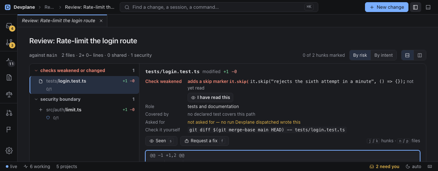This screenshot has width=438, height=171.
Task: Click the file icon beside login.test.ts
Action: click(x=41, y=81)
